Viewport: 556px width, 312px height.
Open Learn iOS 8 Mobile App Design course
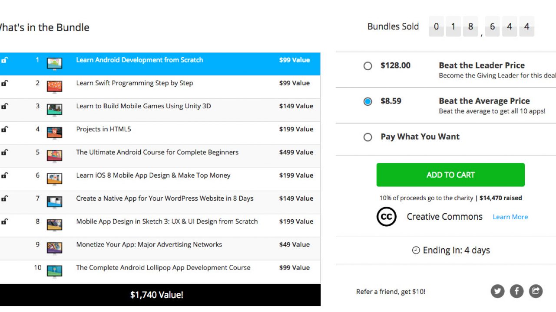coord(153,175)
